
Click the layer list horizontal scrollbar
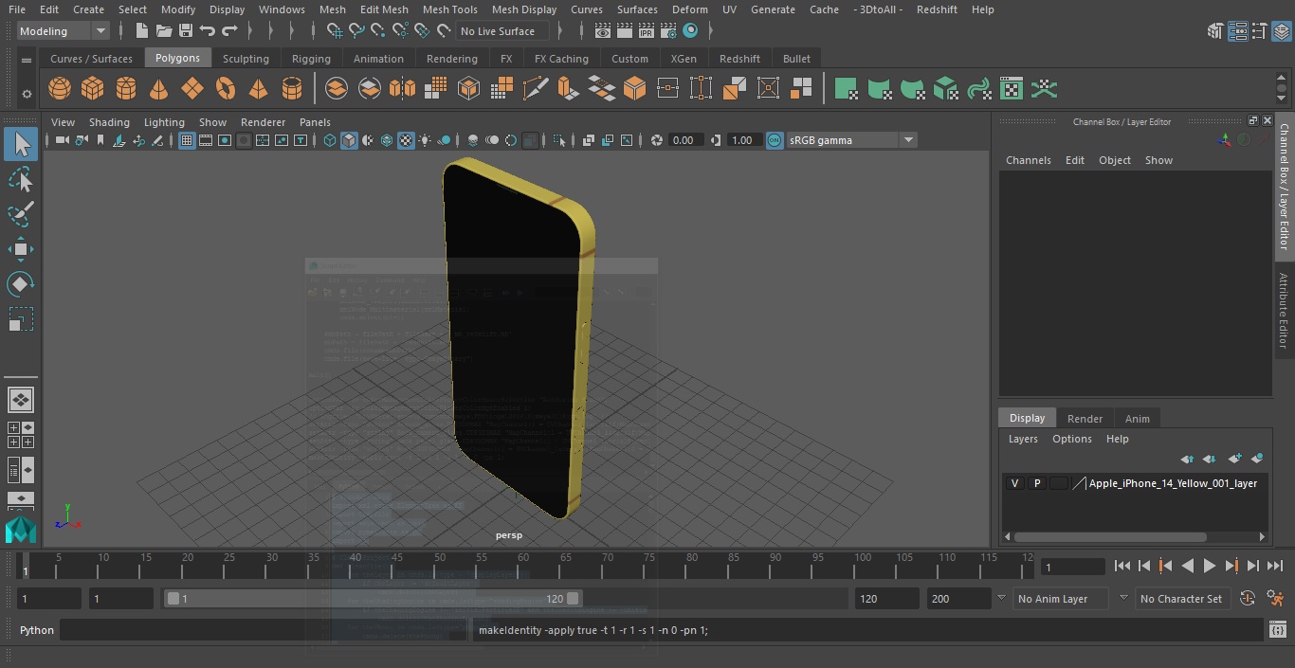tap(1111, 536)
